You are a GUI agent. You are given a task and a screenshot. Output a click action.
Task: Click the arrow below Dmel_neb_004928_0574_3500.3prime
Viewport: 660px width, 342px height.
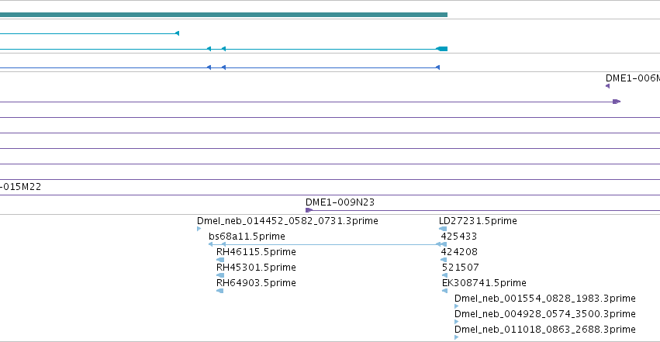click(x=457, y=322)
